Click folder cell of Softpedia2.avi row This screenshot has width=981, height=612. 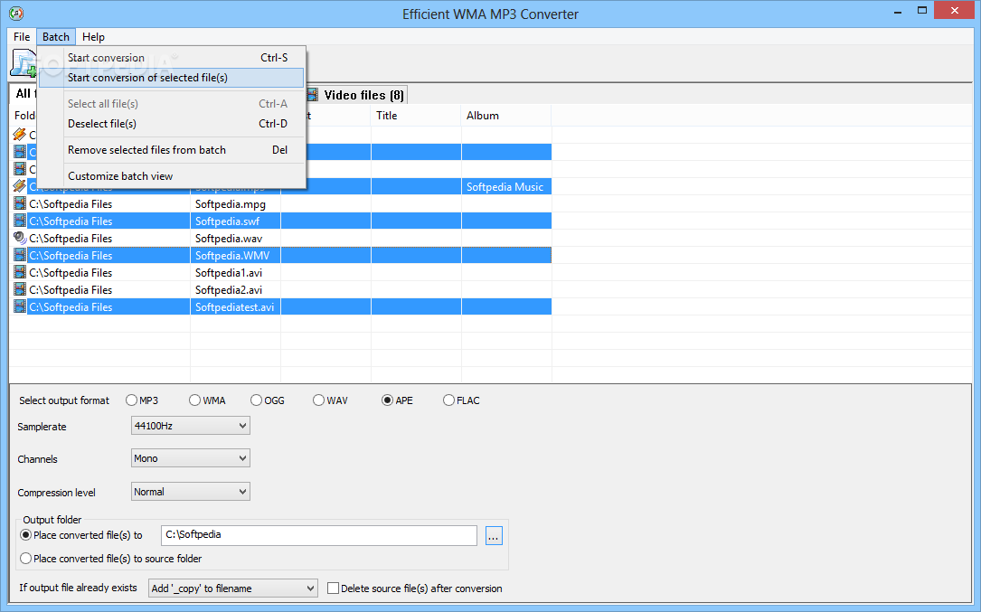(x=108, y=290)
